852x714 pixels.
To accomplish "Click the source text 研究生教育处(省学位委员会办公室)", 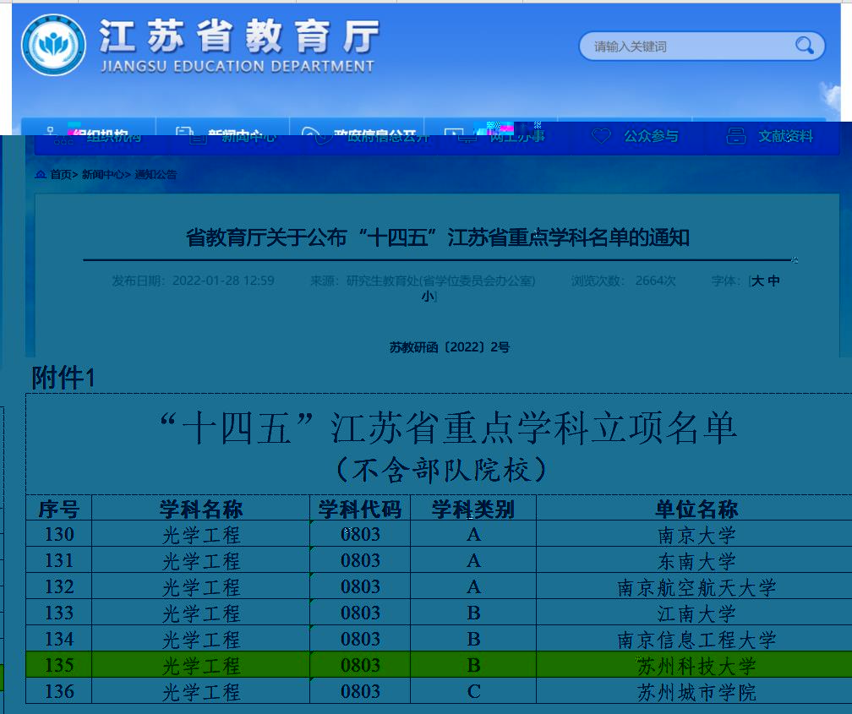I will tap(440, 281).
